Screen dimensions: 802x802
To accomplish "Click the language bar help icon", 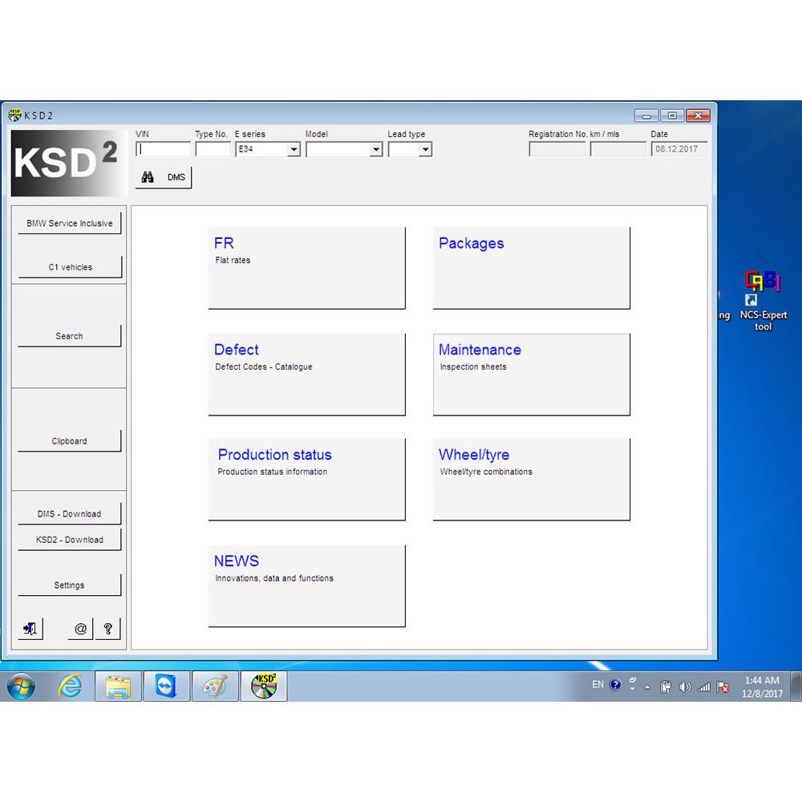I will (615, 684).
